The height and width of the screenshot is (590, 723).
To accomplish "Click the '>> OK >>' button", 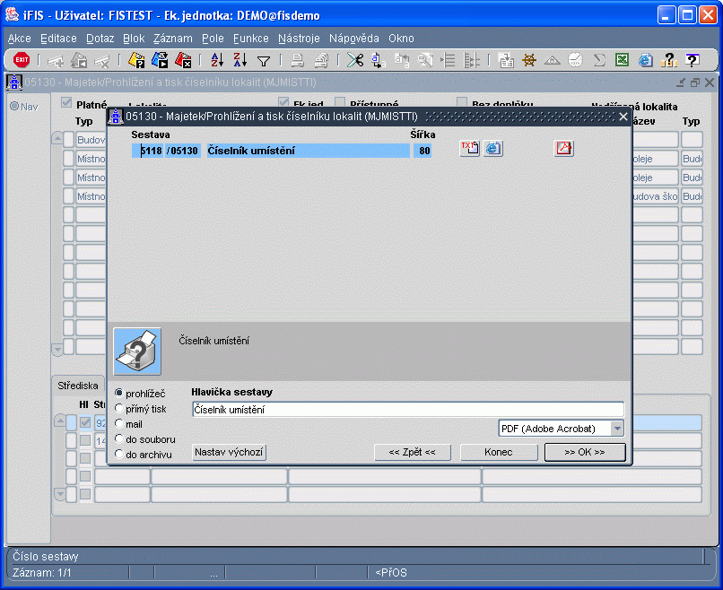I will [585, 452].
